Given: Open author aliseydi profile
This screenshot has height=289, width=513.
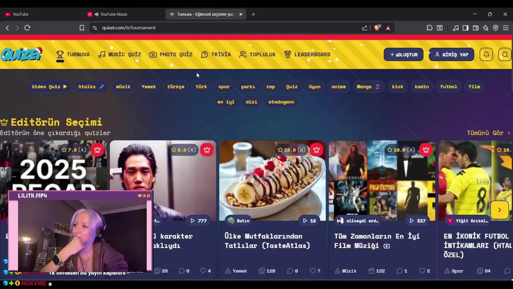Looking at the screenshot, I should click(358, 221).
